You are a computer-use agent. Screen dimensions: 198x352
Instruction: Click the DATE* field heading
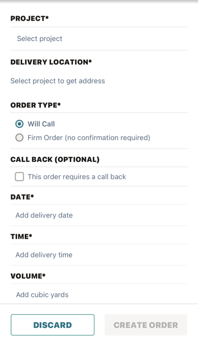click(22, 197)
